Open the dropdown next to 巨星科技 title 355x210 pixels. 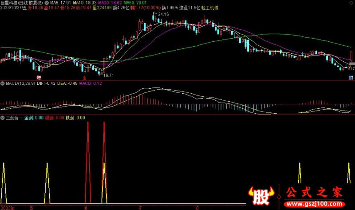point(47,3)
